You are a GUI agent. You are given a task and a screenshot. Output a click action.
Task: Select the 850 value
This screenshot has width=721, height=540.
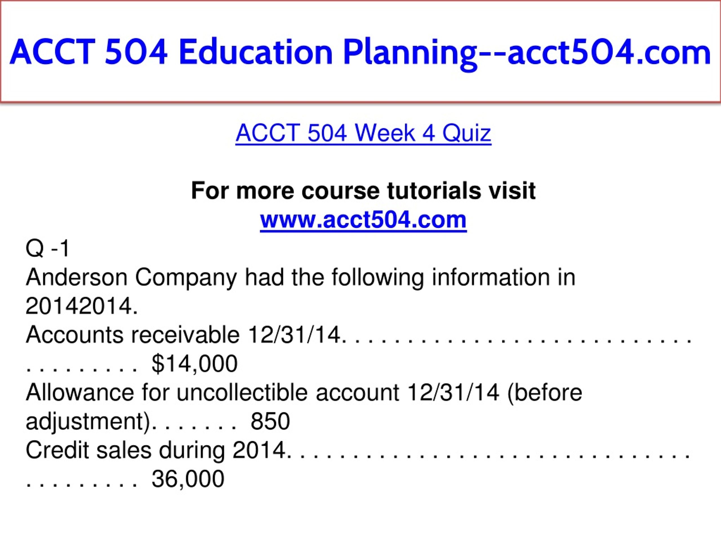270,421
